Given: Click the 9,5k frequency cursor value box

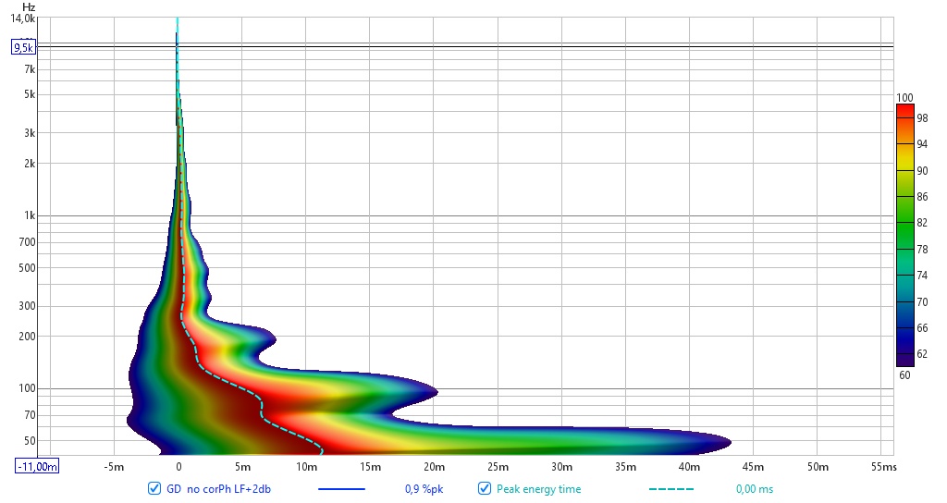Looking at the screenshot, I should (x=24, y=47).
